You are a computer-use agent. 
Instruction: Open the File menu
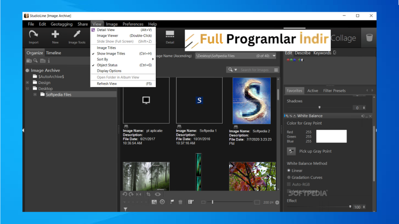31,24
